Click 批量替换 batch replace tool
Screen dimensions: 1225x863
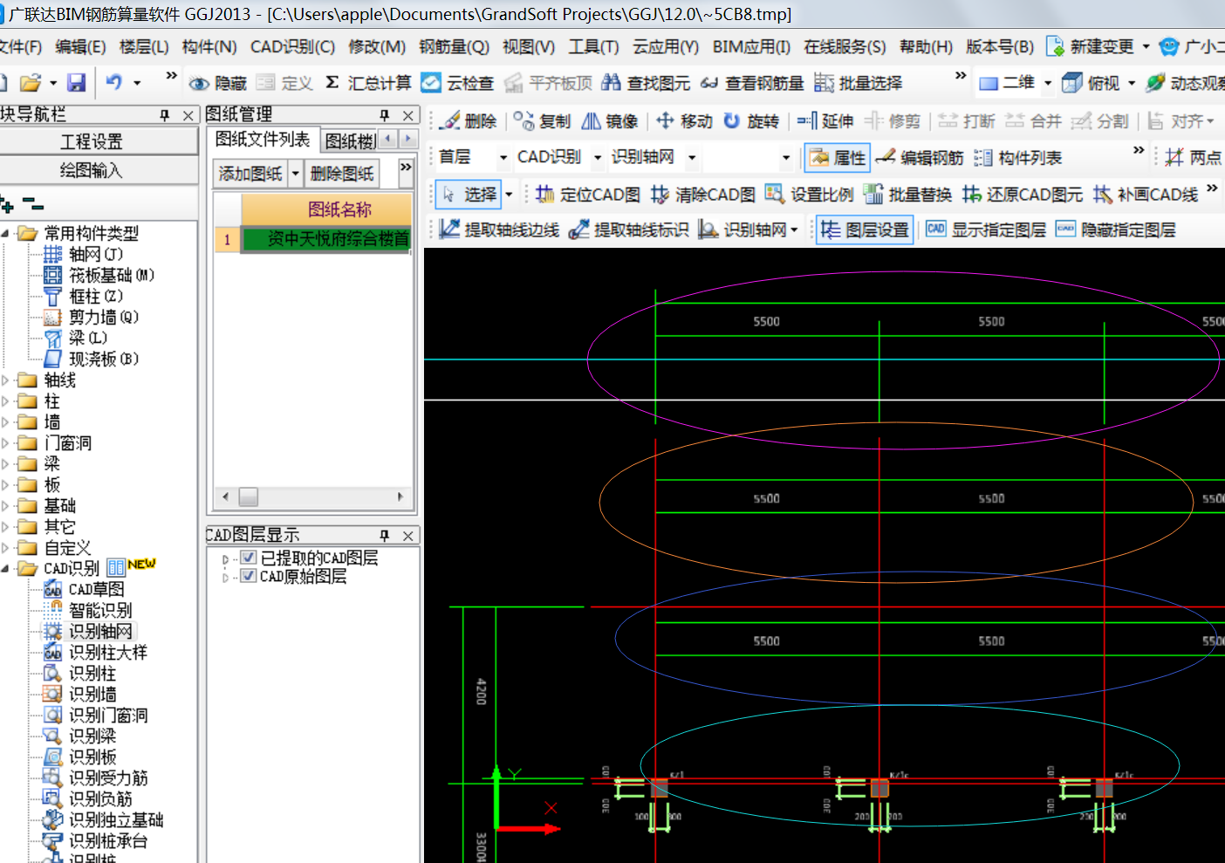(907, 194)
